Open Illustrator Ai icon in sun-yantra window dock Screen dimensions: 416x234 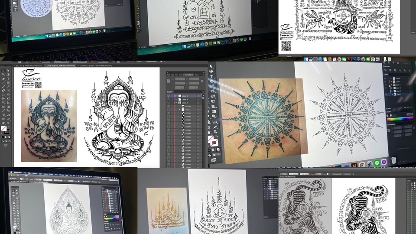click(x=354, y=165)
